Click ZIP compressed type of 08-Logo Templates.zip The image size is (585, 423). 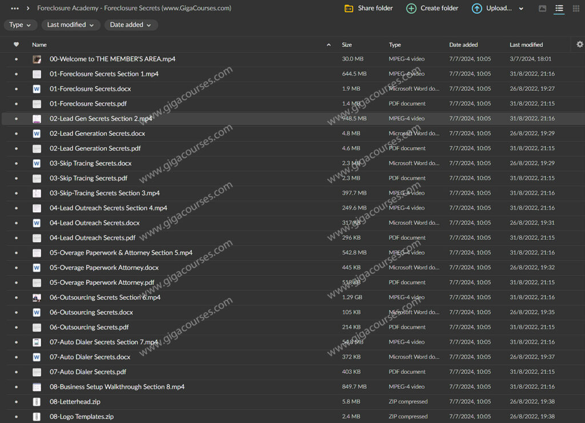coord(408,417)
